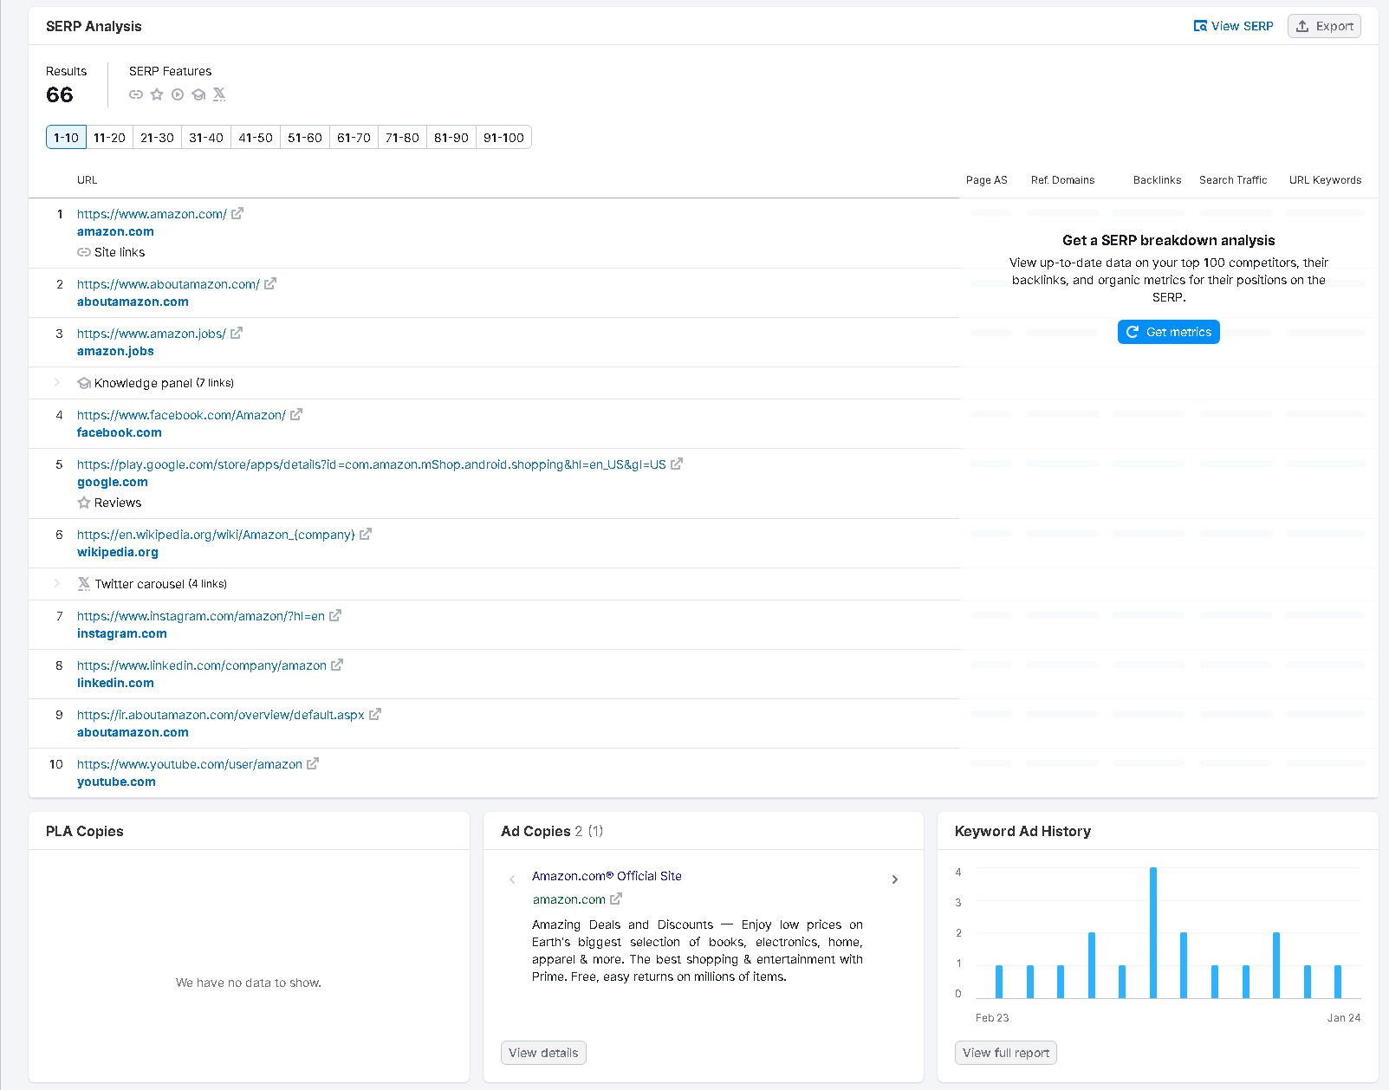Click the reviews star SERP feature icon
Image resolution: width=1389 pixels, height=1090 pixels.
pos(157,94)
